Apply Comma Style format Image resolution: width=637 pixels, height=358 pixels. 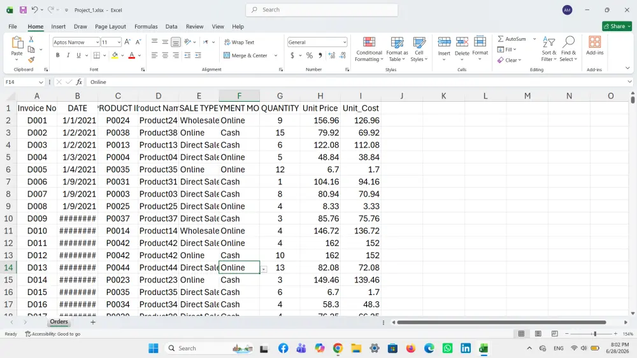320,55
